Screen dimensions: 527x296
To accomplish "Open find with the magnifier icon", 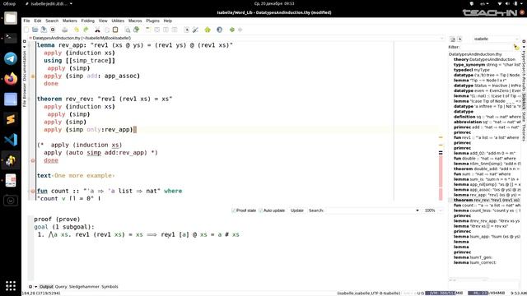I will point(128,30).
